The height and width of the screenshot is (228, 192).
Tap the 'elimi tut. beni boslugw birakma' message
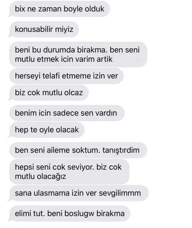[x=70, y=214]
